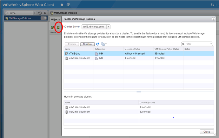This screenshot has height=138, width=219.
Task: Expand the Filter options arrow
Action: coord(211,44)
